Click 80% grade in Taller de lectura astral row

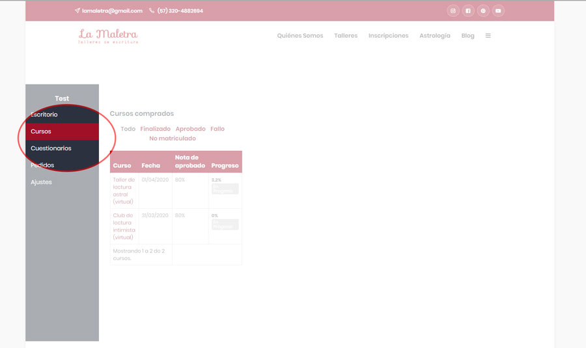[180, 180]
